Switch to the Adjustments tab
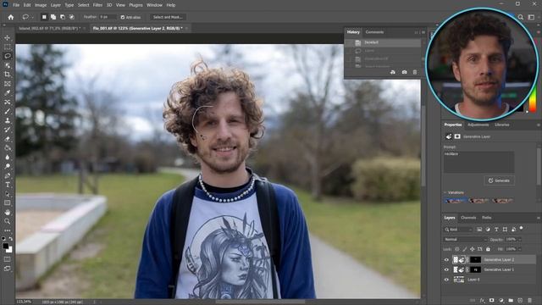The height and width of the screenshot is (305, 542). [478, 125]
